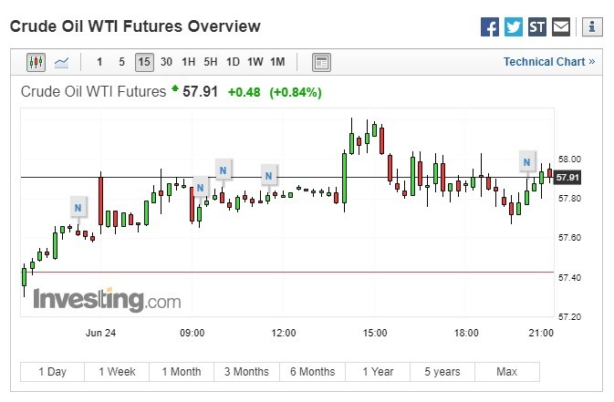Select the 15 minute interval
Screen dimensions: 614x402
[144, 62]
